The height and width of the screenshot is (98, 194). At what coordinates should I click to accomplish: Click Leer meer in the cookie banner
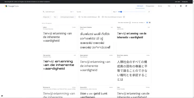point(177,2)
